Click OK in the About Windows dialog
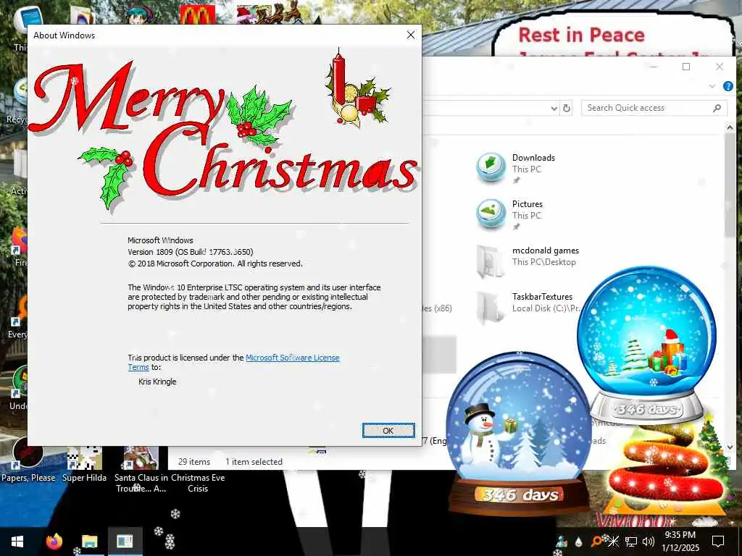Viewport: 742px width, 556px height. [388, 430]
